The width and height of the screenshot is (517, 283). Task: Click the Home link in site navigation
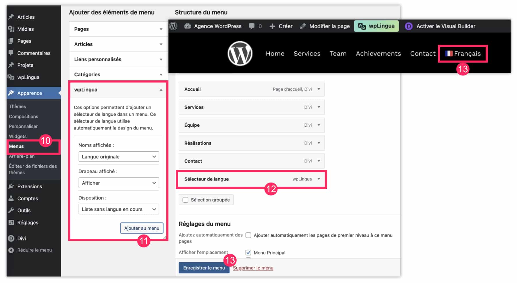point(275,54)
